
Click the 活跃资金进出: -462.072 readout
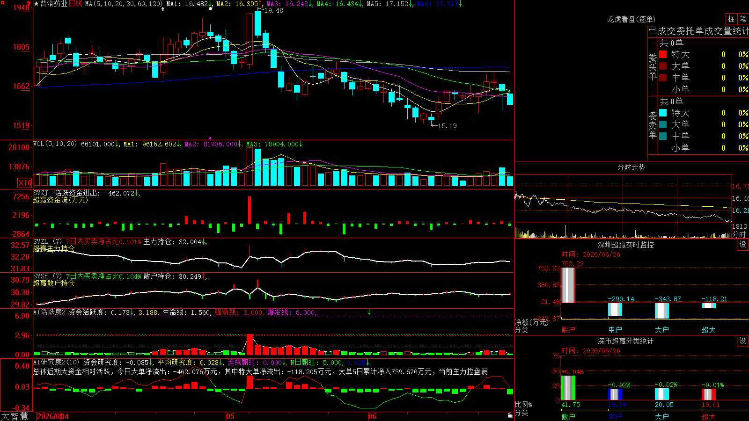point(95,193)
